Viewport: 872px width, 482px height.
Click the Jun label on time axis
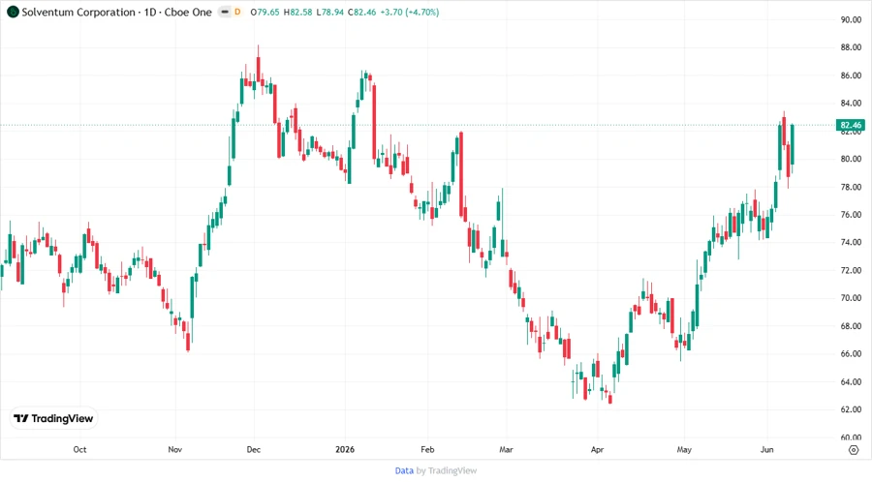pos(767,449)
